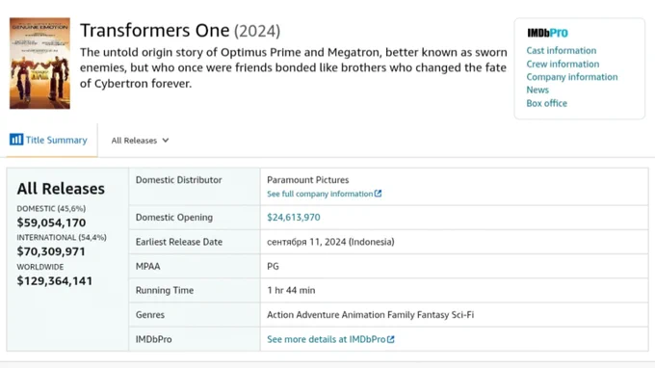Click the chevron arrow beside All Releases
Viewport: 655px width, 368px height.
166,141
